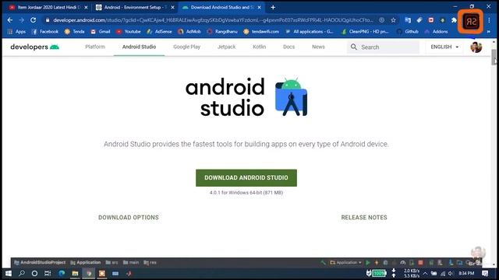Open the Gmail bookmark
Image resolution: width=499 pixels, height=280 pixels.
coord(101,31)
